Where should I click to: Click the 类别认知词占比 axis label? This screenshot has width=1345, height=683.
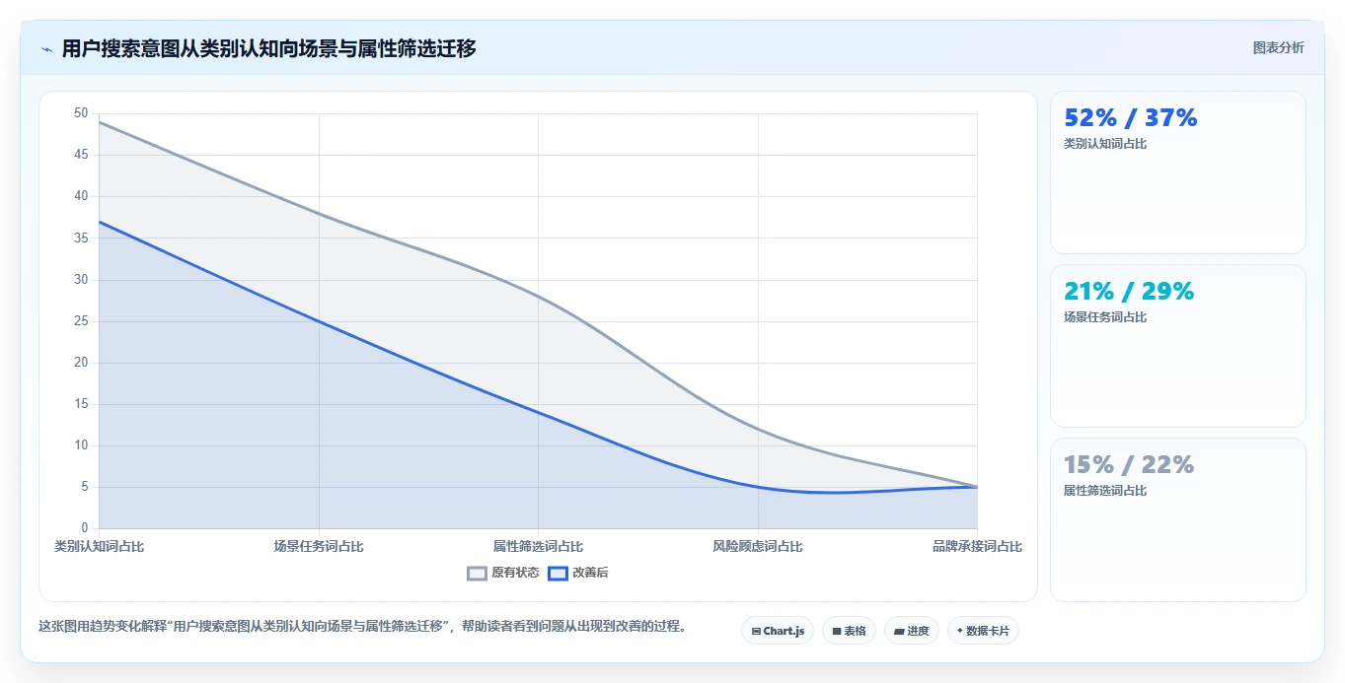pyautogui.click(x=100, y=546)
